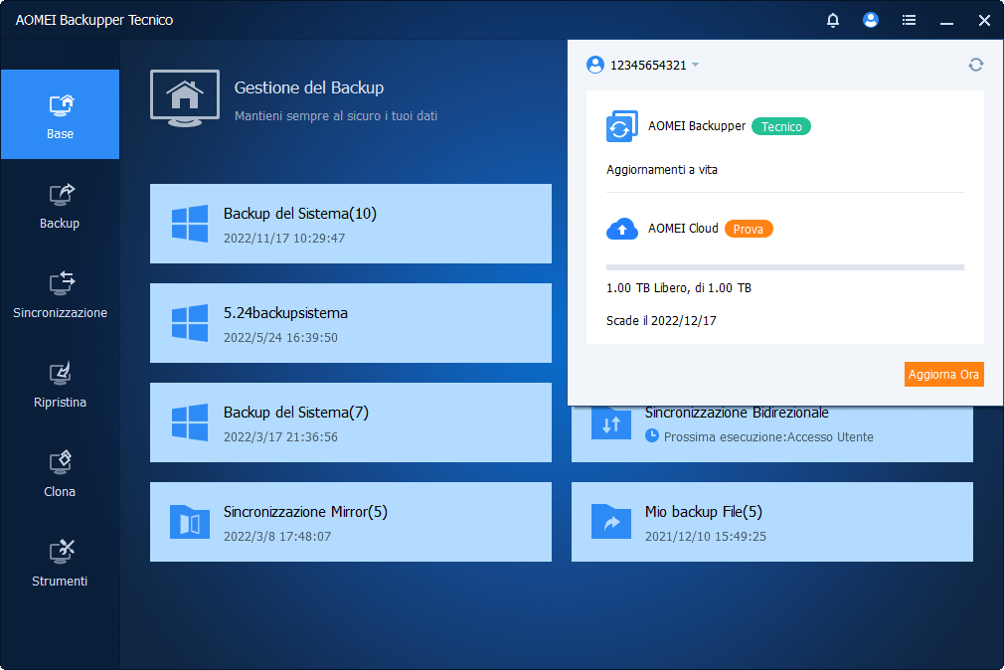Click the text Scade il 2022/12/17
The image size is (1004, 670).
661,320
